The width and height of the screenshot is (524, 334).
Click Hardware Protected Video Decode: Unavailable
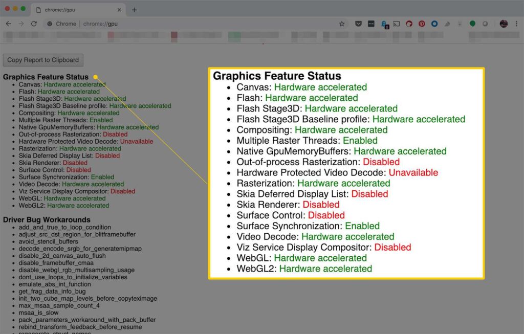coord(86,141)
